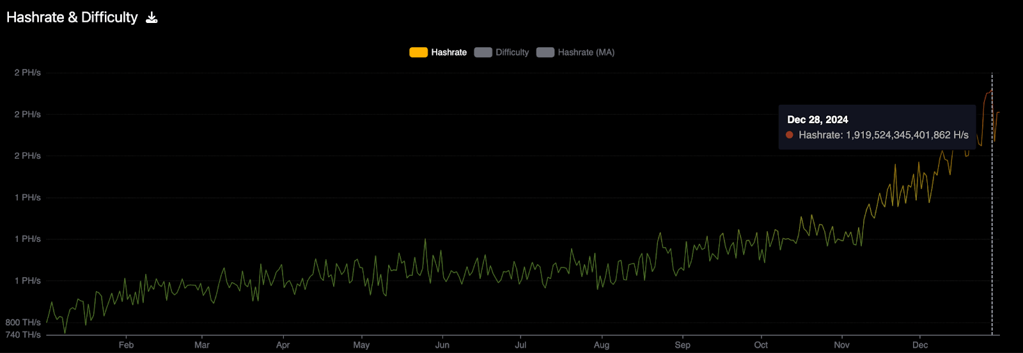Click the red dot marker in tooltip
The height and width of the screenshot is (353, 1023).
(x=790, y=135)
